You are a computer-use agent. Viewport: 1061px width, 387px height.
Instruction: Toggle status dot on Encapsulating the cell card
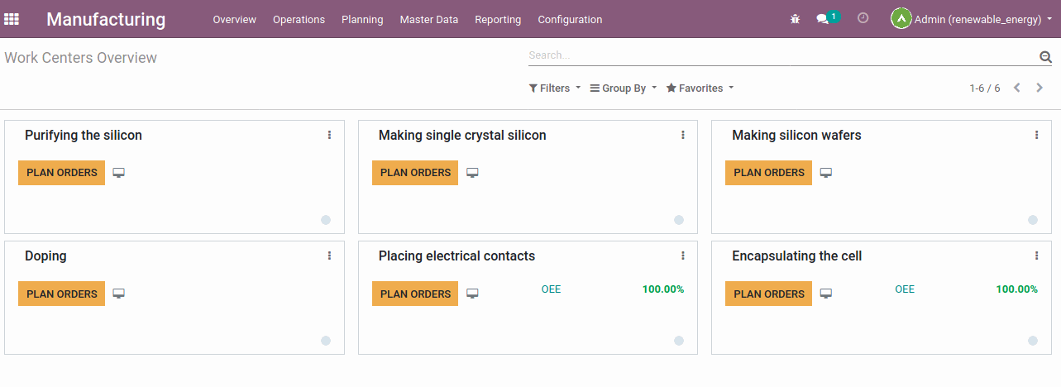click(x=1033, y=341)
